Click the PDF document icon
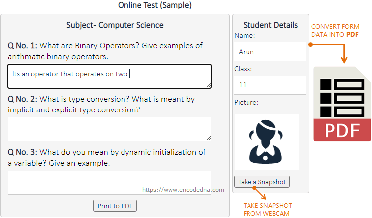 (x=342, y=104)
